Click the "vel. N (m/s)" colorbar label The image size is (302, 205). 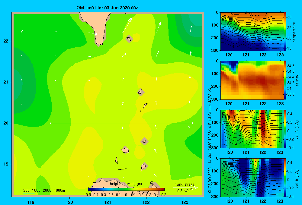click(x=297, y=130)
